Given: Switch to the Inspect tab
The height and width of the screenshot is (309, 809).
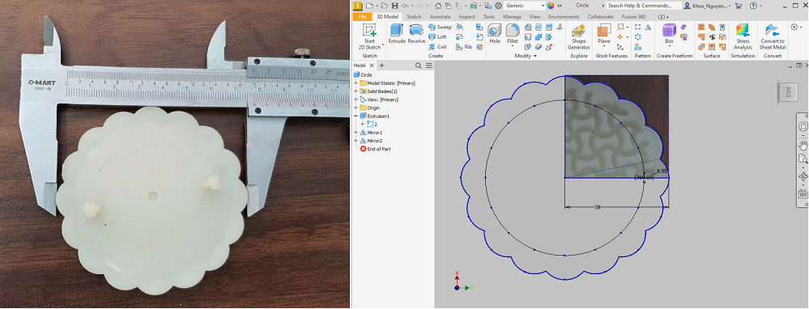Looking at the screenshot, I should [x=467, y=16].
